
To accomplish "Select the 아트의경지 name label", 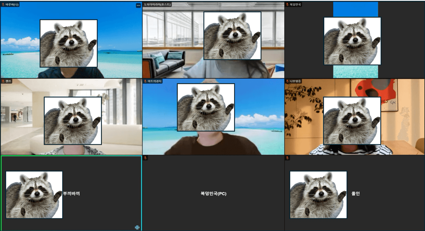I will pyautogui.click(x=154, y=81).
